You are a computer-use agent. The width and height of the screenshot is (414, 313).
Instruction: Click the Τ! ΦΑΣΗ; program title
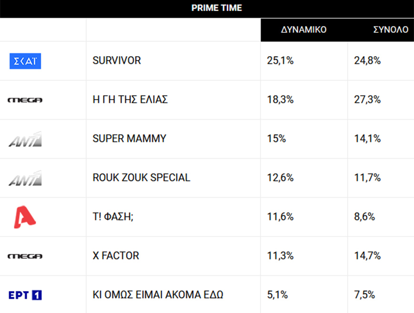[x=114, y=217]
